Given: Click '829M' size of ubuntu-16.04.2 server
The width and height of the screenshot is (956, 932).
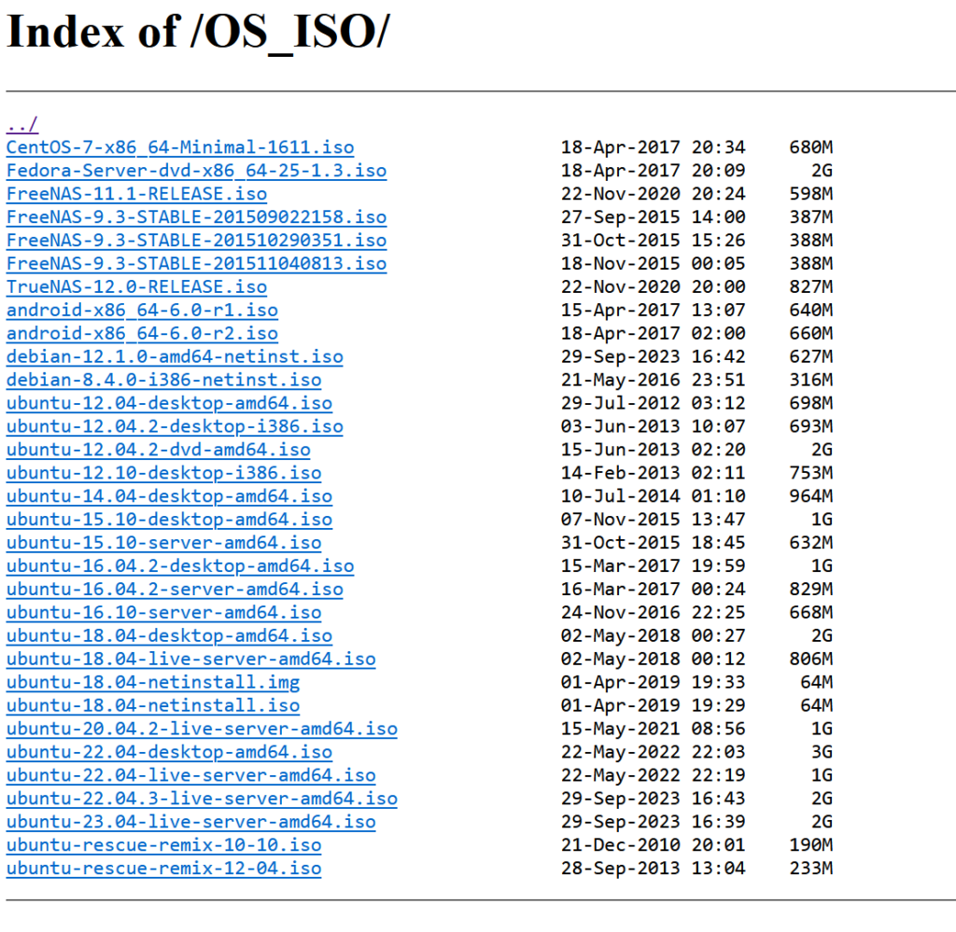Looking at the screenshot, I should (x=811, y=589).
